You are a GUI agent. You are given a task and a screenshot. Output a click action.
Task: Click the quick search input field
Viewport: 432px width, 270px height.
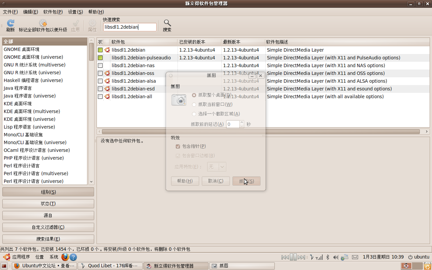click(130, 27)
